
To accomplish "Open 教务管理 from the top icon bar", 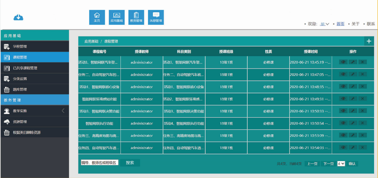I will tap(136, 17).
